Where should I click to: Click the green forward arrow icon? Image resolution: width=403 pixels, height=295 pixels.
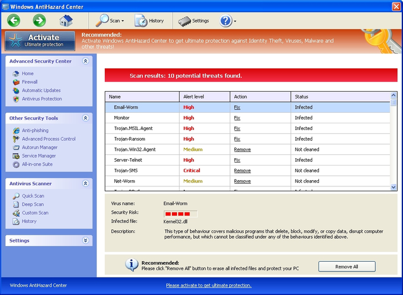(39, 21)
